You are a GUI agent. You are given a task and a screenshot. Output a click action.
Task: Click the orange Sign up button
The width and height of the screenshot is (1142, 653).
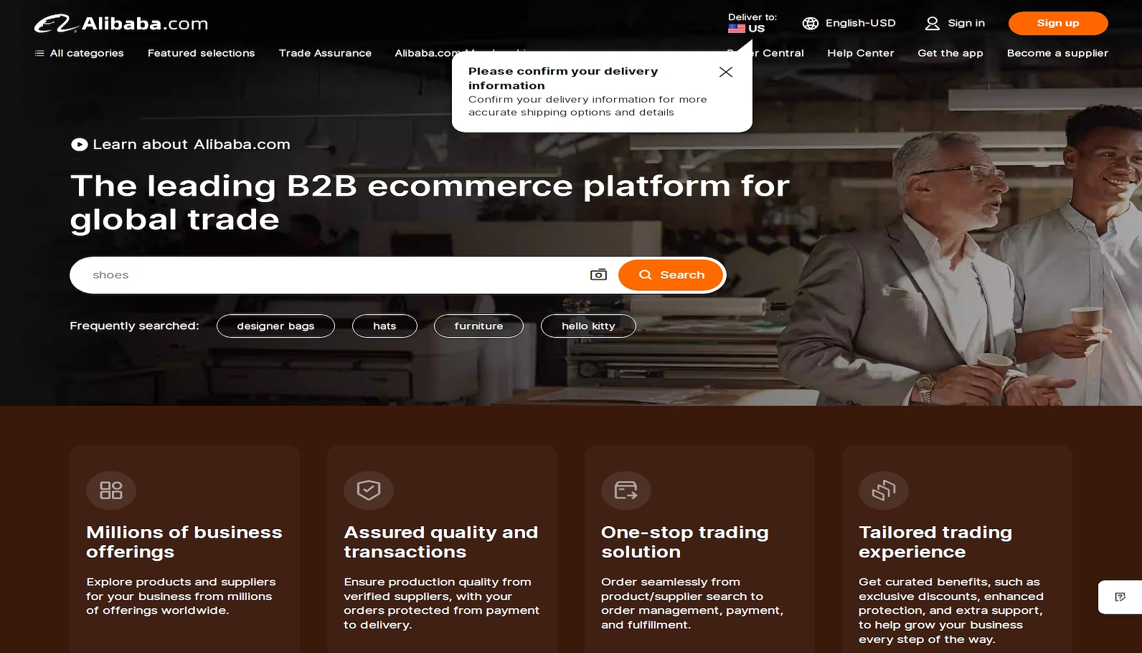(1058, 24)
